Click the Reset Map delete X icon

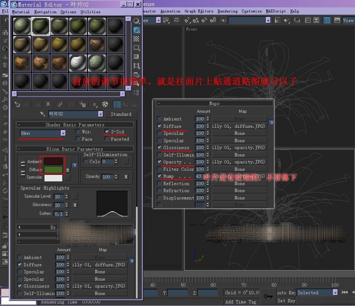48,104
